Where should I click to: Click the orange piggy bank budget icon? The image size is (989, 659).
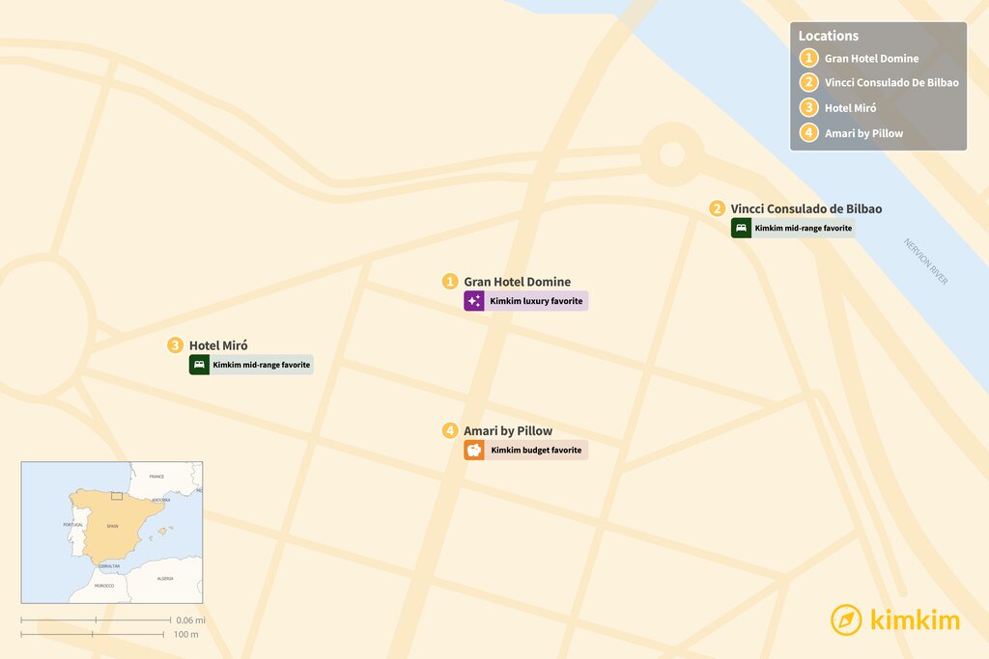[474, 450]
